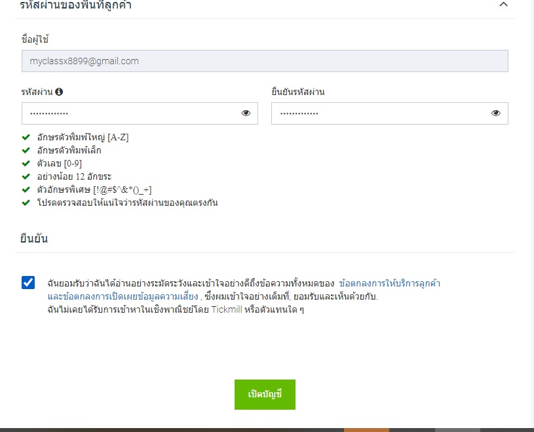534x432 pixels.
Task: Show password using eye icon in รหัสผ่าน field
Action: pyautogui.click(x=246, y=113)
